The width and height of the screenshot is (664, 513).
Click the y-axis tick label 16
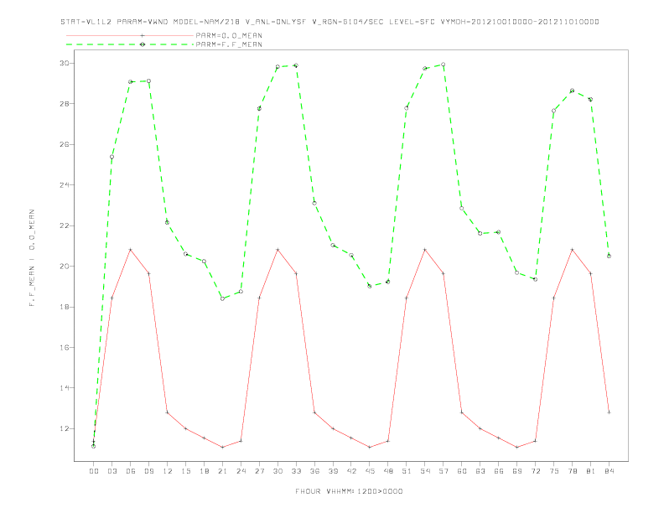(x=65, y=348)
